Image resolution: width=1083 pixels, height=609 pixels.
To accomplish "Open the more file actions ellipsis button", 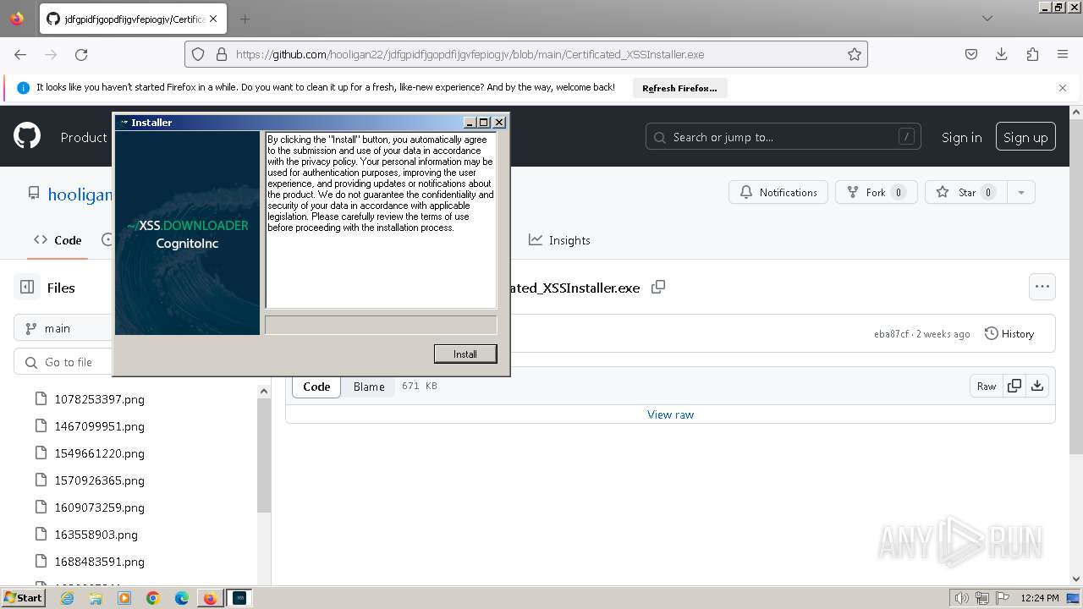I will (1042, 287).
